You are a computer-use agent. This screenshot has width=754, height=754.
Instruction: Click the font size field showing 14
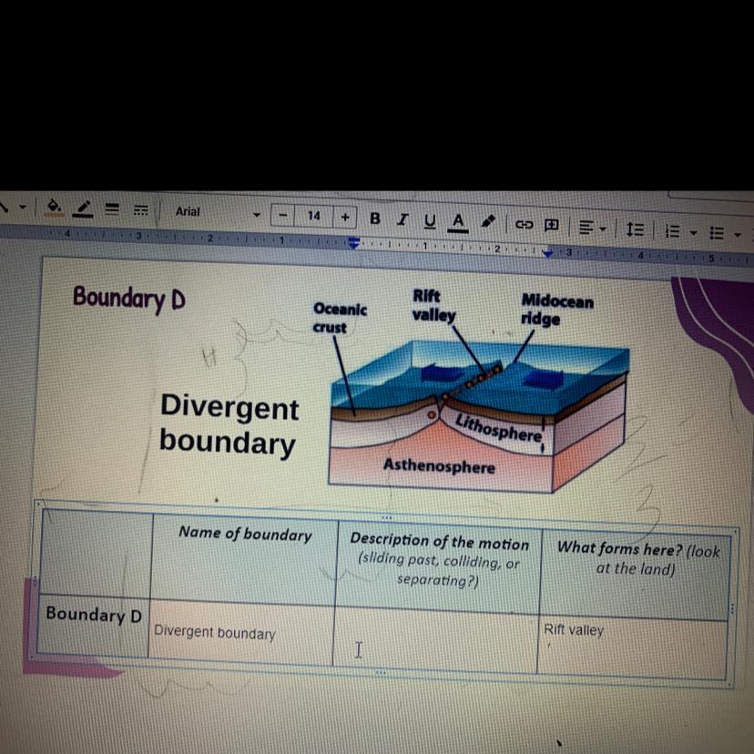[x=314, y=216]
